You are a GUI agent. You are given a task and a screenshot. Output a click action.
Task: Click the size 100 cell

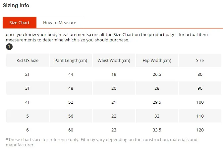(x=200, y=102)
